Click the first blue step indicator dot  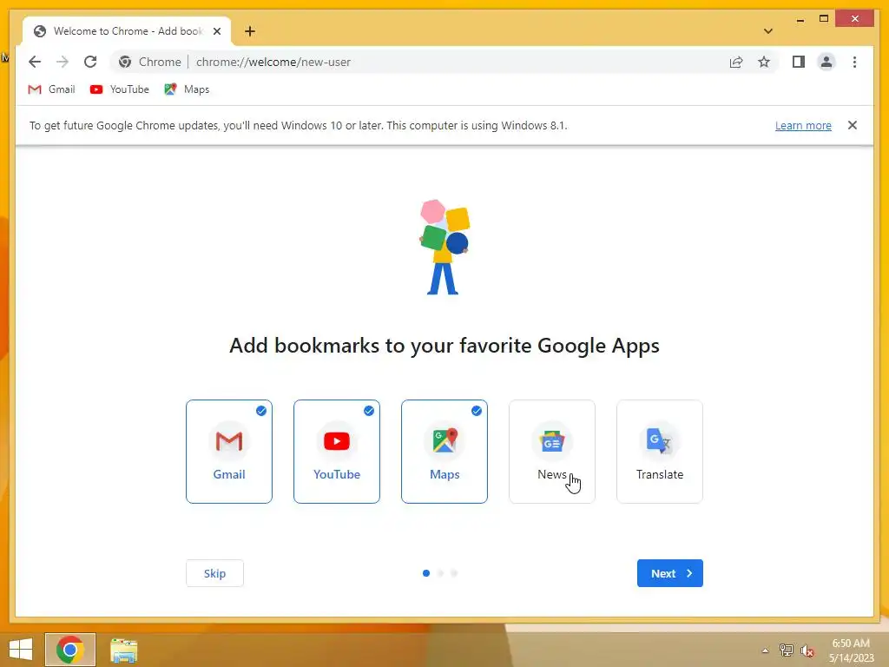(426, 573)
